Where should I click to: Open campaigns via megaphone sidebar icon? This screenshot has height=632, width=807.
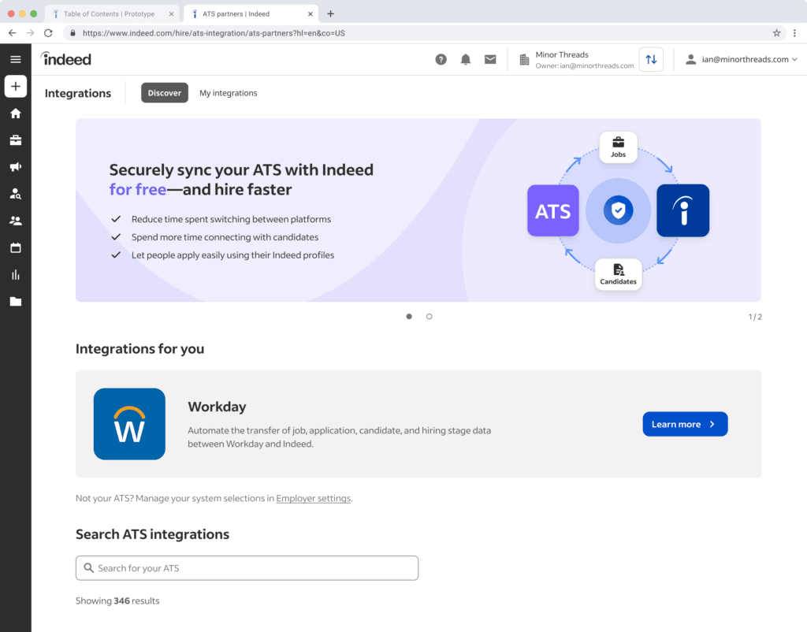16,167
